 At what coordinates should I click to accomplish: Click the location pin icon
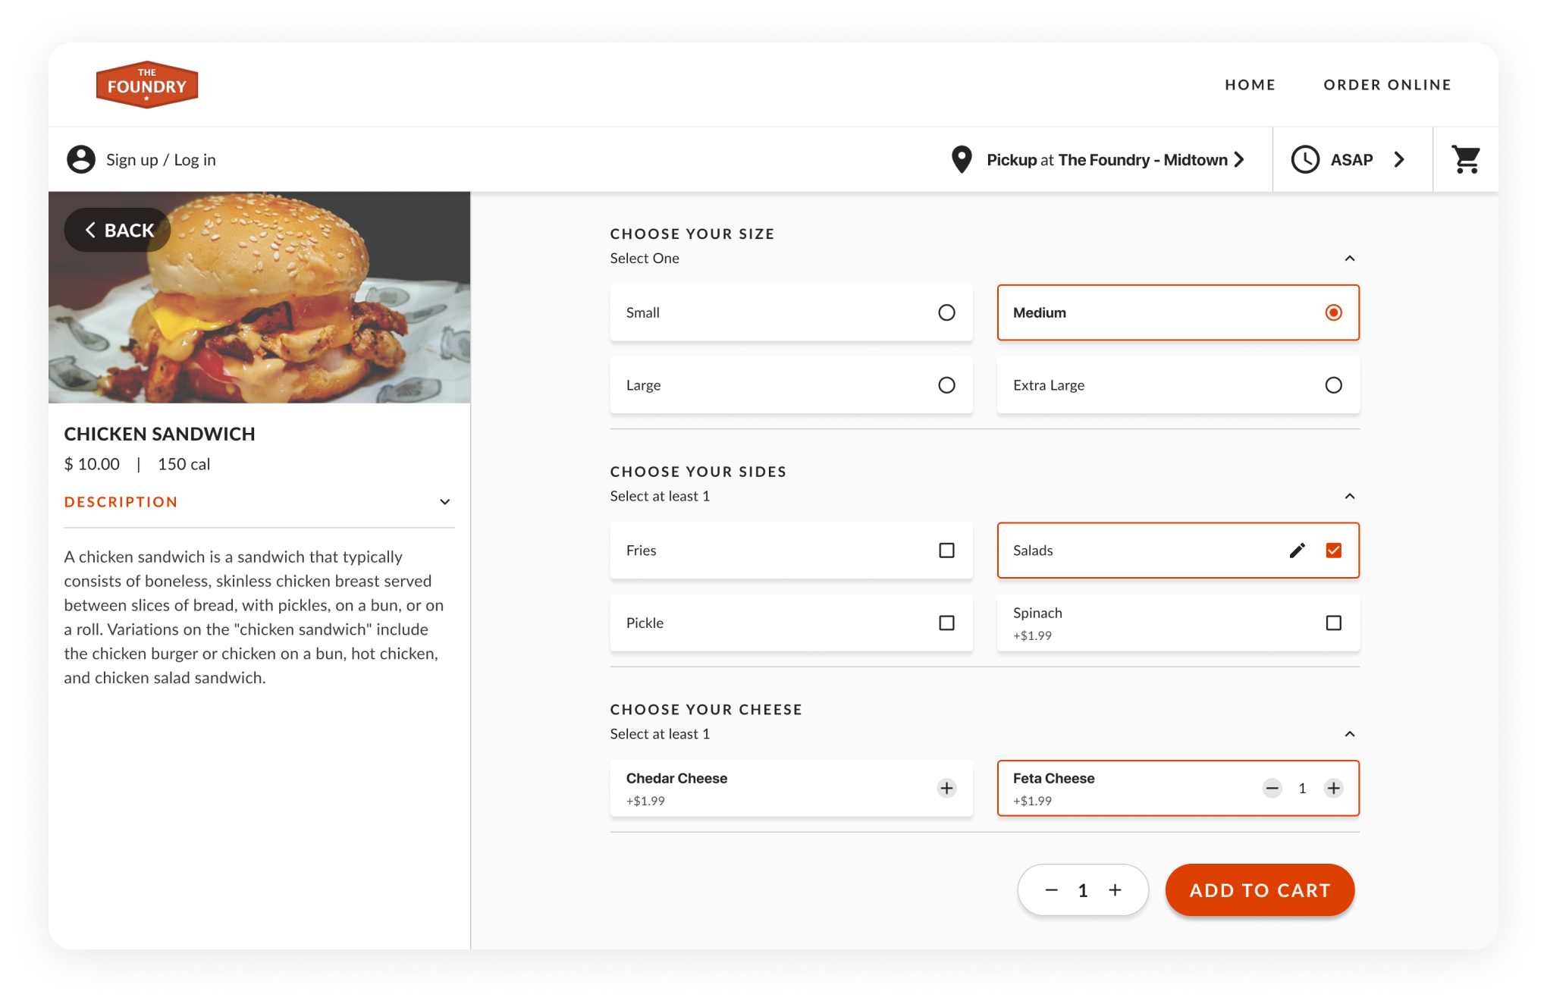point(962,160)
